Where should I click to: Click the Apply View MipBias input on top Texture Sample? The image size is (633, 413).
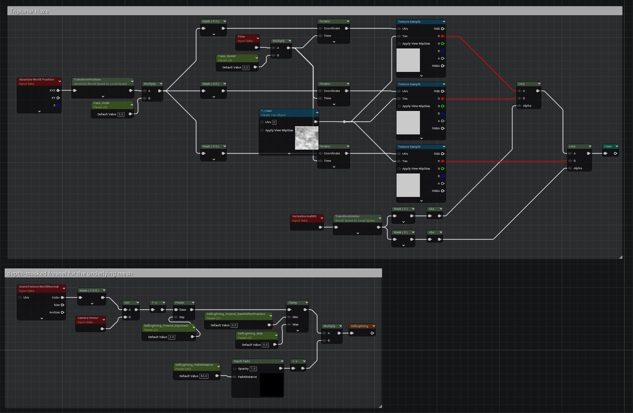[399, 43]
